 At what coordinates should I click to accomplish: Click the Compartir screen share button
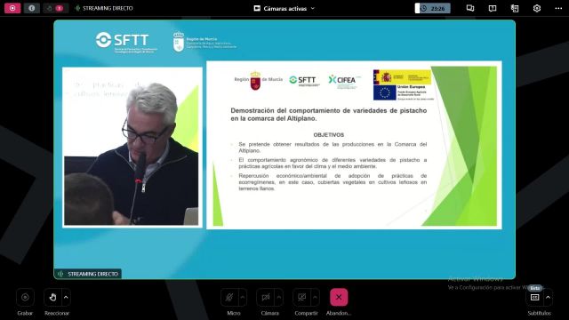302,298
